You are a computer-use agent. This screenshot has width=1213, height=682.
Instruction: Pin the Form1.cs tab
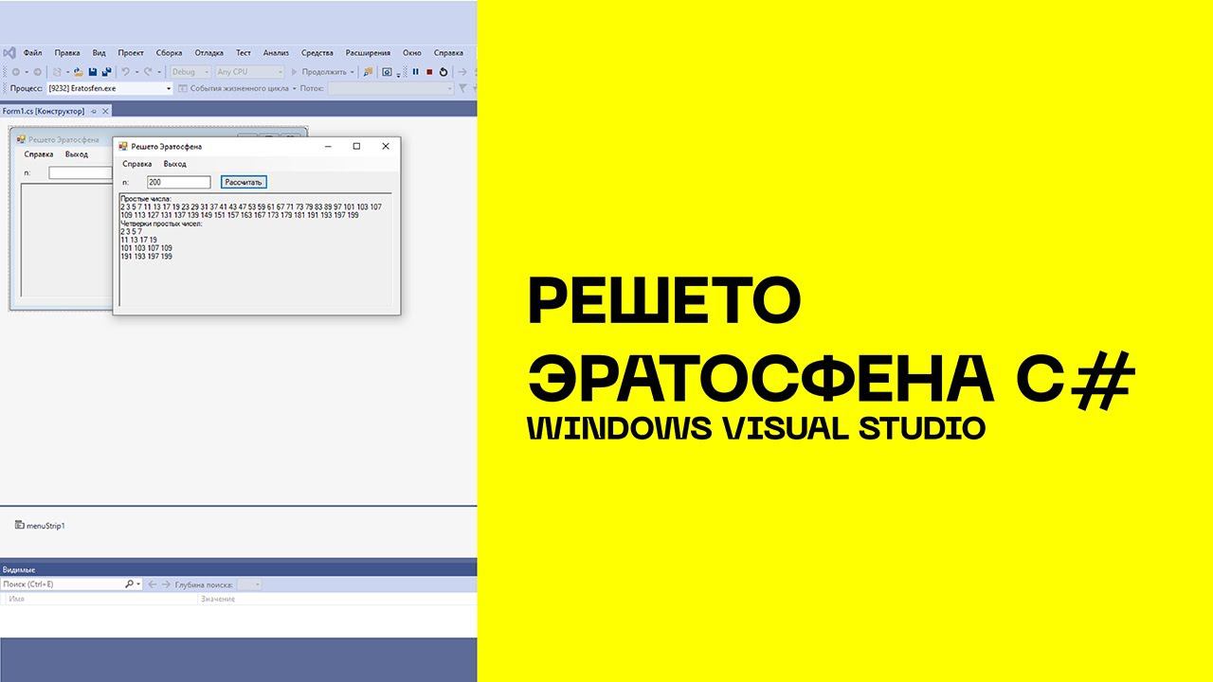click(x=94, y=111)
